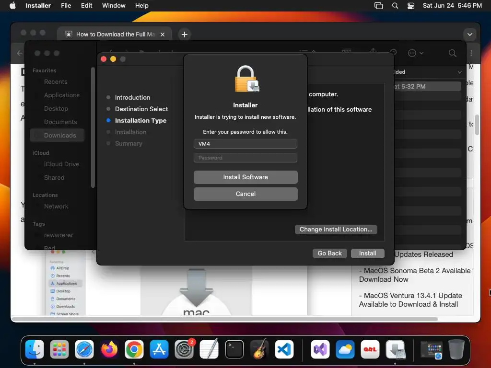Open 'MacOS Sonoma Beta 2 Available' link
Image resolution: width=491 pixels, height=368 pixels.
[x=416, y=275]
